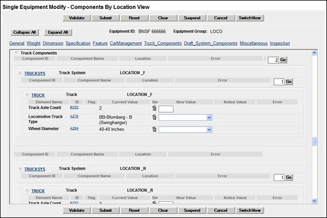
Task: Open Wheel Diameter new value dropdown
Action: click(209, 130)
